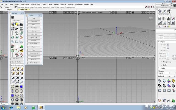
Task: Open the WindowDisplay menu
Action: pyautogui.click(x=36, y=4)
